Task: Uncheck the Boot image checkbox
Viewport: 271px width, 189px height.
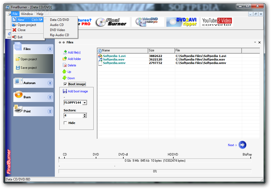Action: [x=65, y=84]
